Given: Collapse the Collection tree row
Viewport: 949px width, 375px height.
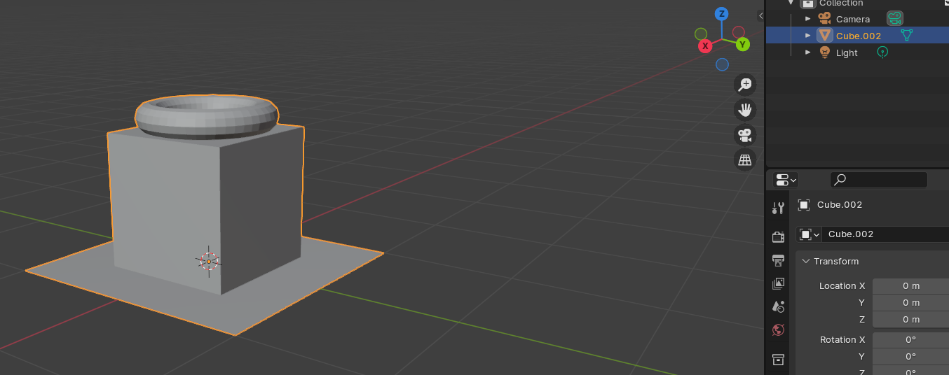Looking at the screenshot, I should 790,3.
